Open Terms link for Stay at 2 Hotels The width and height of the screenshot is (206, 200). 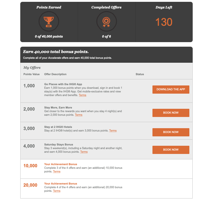pyautogui.click(x=113, y=131)
